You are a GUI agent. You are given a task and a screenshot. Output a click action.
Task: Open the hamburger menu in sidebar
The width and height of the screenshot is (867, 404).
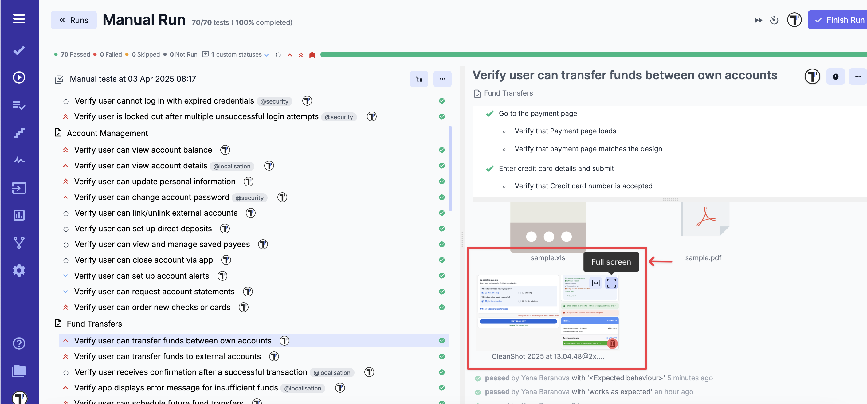pyautogui.click(x=19, y=18)
